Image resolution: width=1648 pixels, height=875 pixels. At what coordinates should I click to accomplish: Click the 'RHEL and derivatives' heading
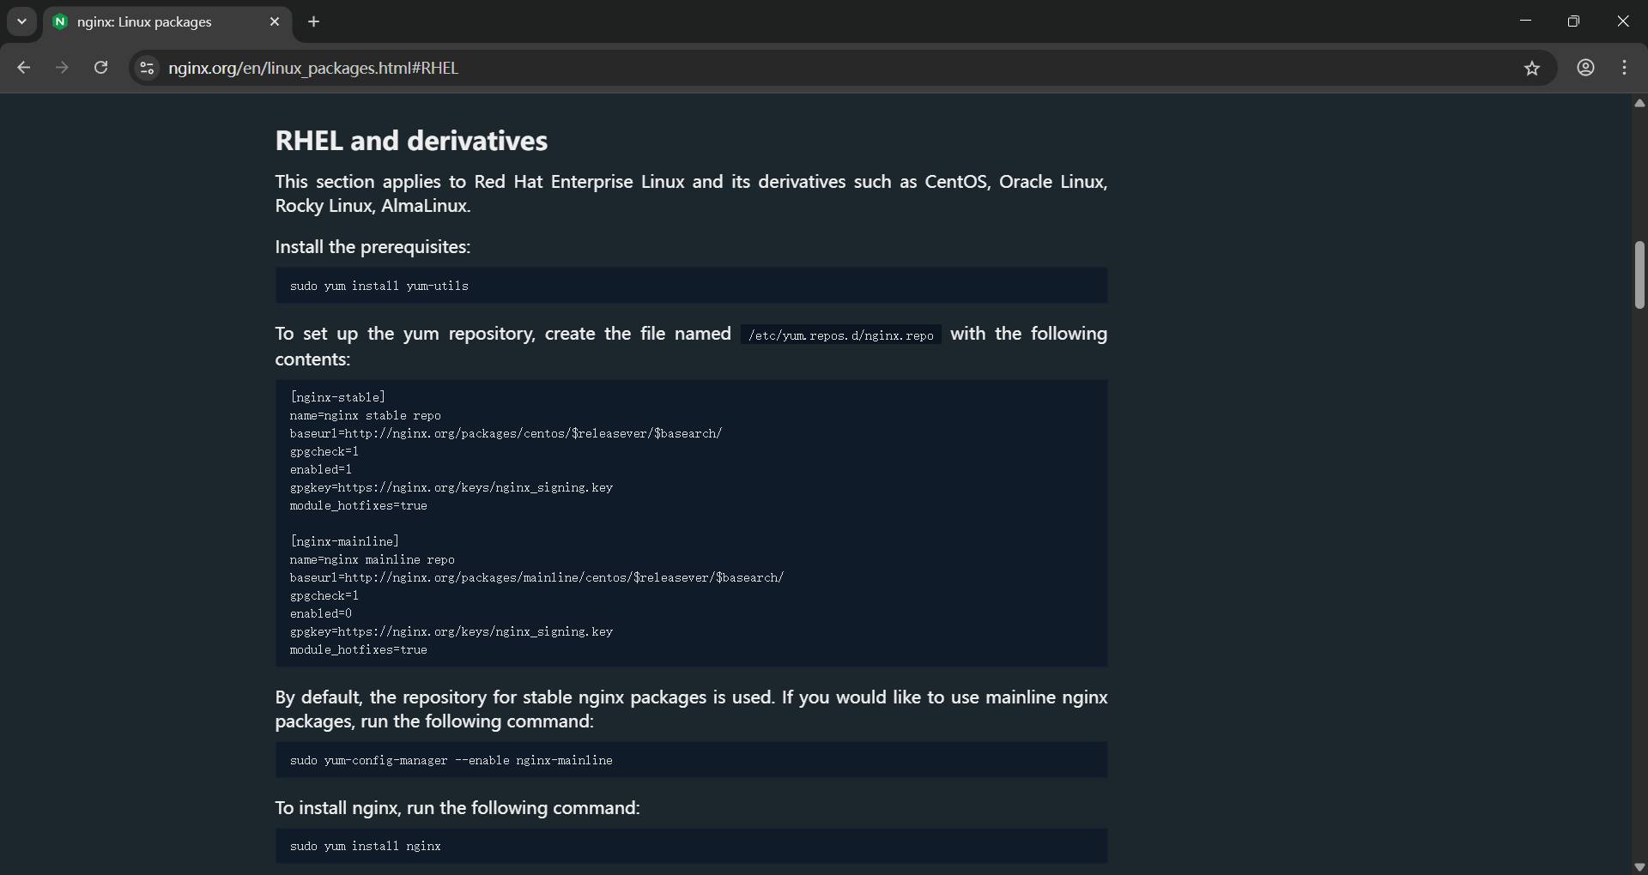[411, 141]
